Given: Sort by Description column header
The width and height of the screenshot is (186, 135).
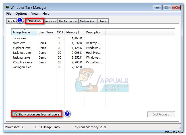Looking at the screenshot, I should [95, 32].
